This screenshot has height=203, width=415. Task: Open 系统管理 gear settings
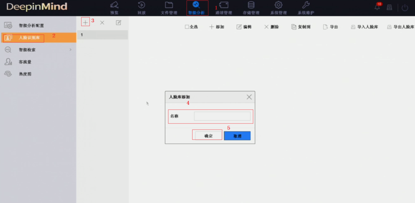pos(278,8)
